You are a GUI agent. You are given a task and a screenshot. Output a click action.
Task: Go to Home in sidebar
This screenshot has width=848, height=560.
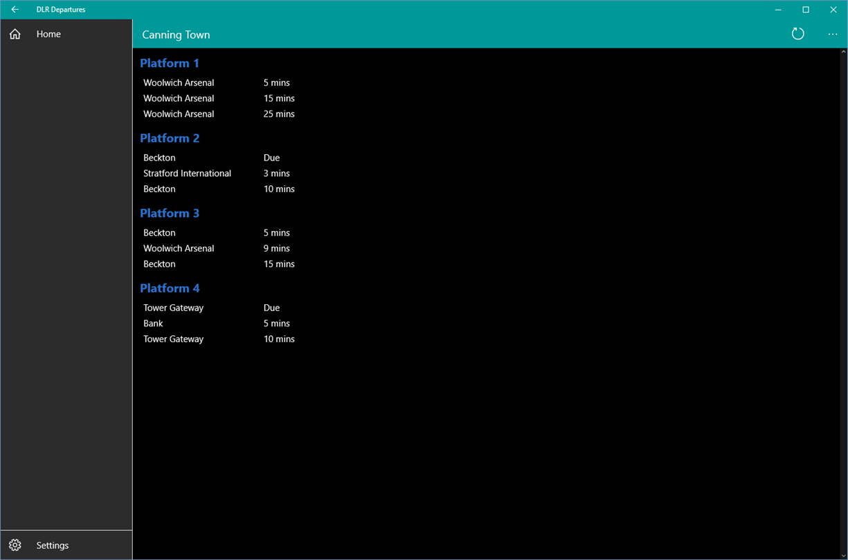66,34
